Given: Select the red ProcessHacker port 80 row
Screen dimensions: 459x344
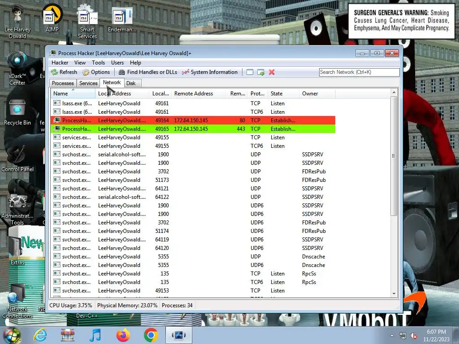Looking at the screenshot, I should pos(193,120).
